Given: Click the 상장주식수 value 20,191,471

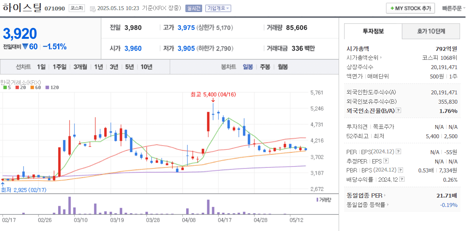Looking at the screenshot, I should [444, 67].
